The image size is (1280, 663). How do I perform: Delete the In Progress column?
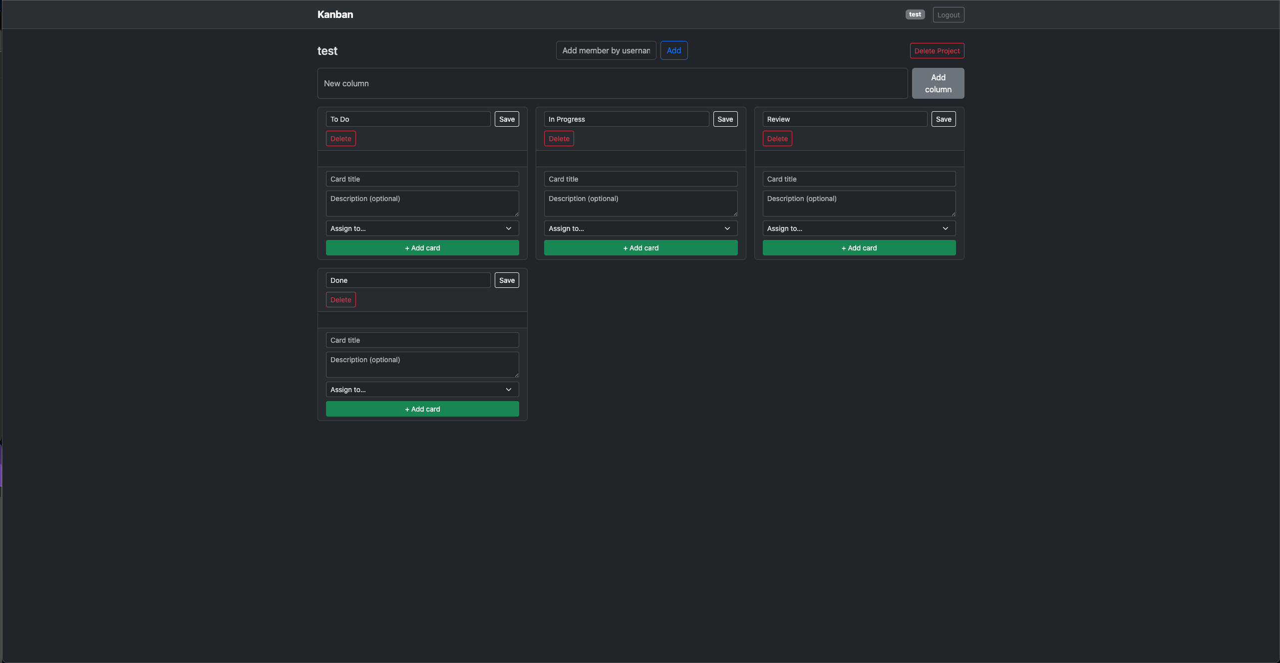pyautogui.click(x=559, y=139)
